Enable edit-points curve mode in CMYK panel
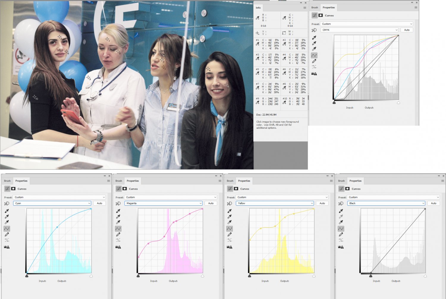 (314, 55)
